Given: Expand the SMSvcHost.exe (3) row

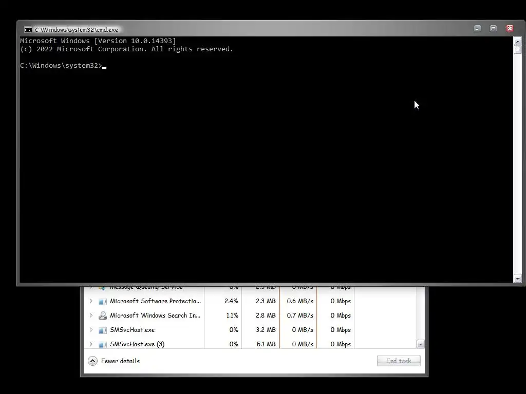Looking at the screenshot, I should (x=91, y=344).
